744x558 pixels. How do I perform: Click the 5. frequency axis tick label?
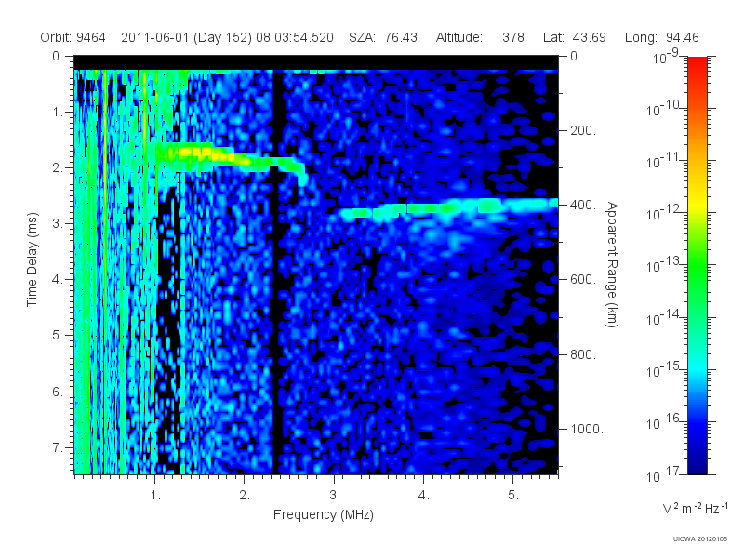(513, 495)
